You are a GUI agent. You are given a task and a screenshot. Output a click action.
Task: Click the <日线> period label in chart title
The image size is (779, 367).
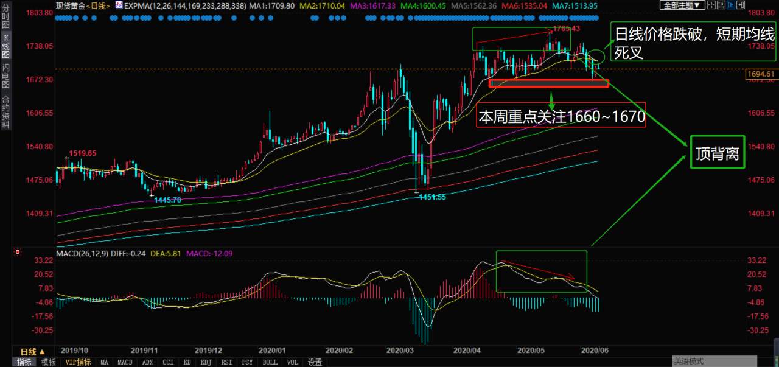point(99,5)
